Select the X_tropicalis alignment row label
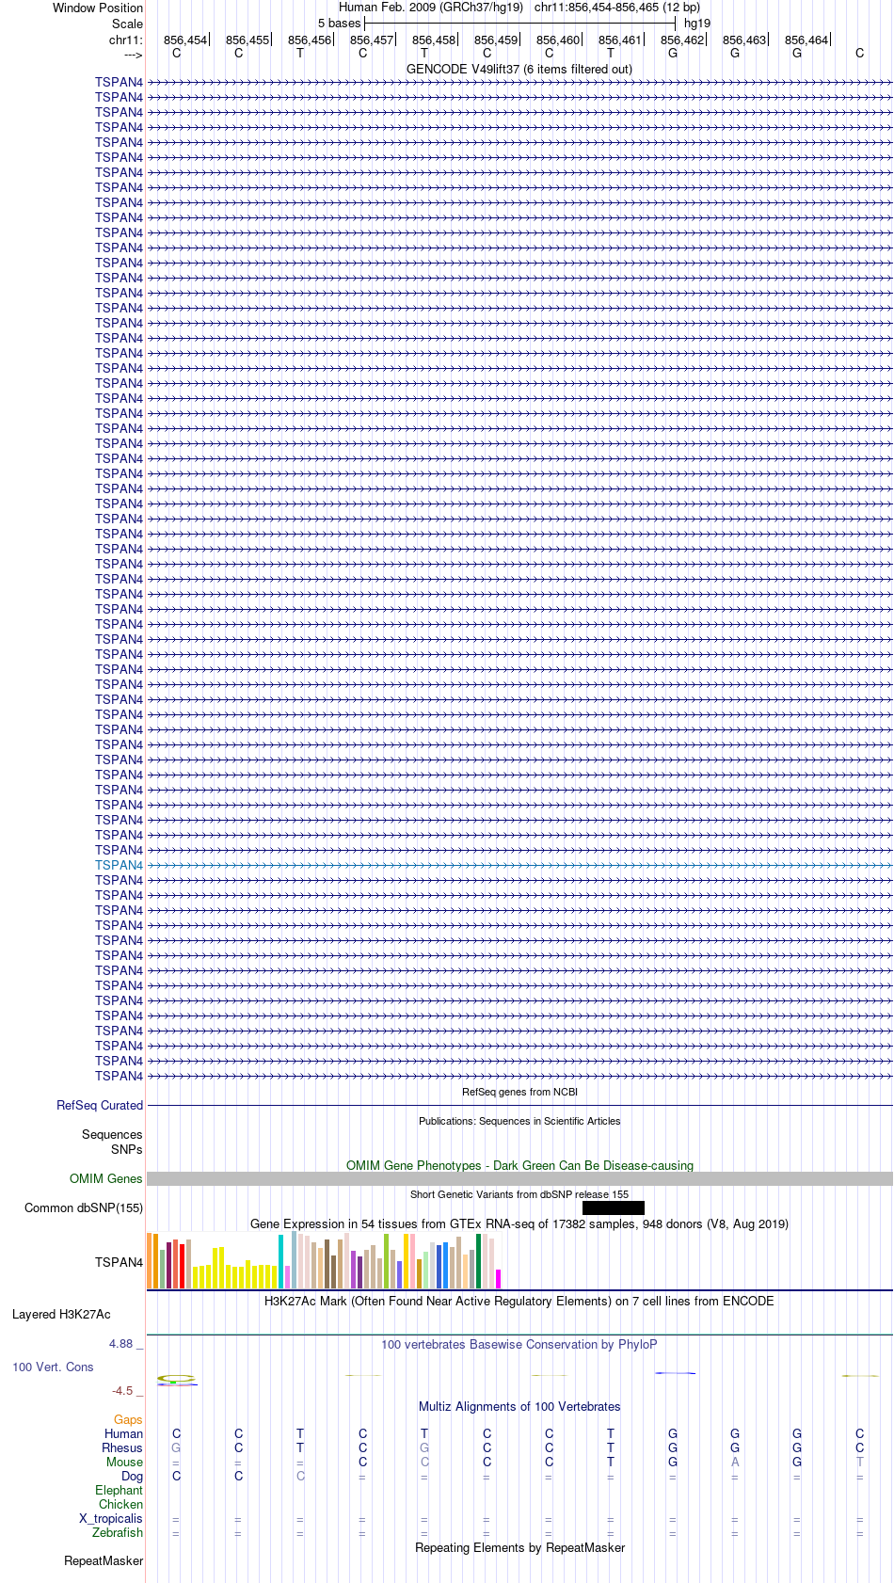 point(111,1519)
